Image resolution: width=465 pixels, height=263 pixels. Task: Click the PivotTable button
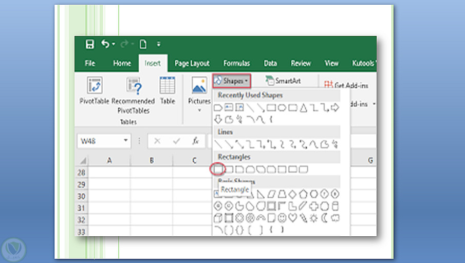(95, 90)
